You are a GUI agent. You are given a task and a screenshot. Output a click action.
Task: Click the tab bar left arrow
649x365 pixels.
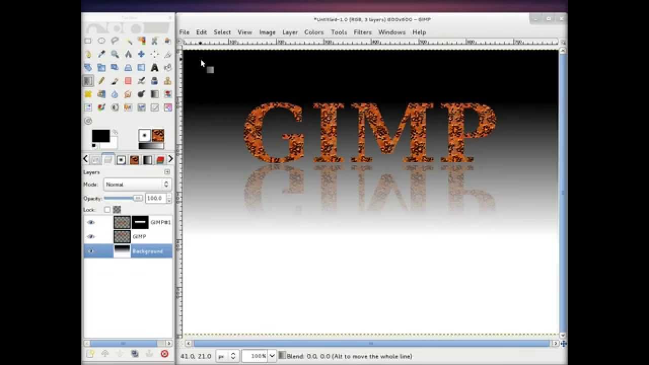click(x=85, y=159)
